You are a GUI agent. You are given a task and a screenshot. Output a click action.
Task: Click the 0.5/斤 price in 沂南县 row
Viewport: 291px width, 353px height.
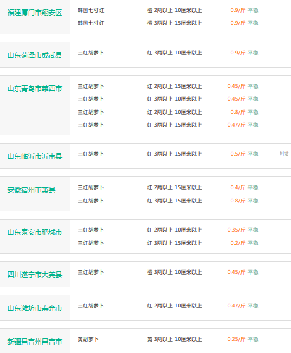click(238, 154)
